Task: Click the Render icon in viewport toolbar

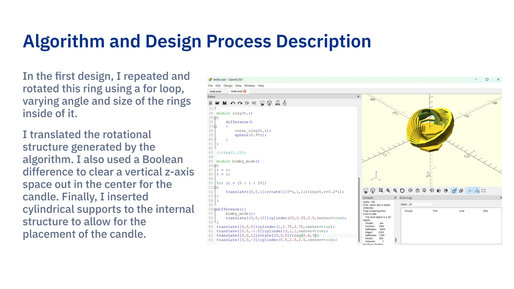Action: coord(373,190)
